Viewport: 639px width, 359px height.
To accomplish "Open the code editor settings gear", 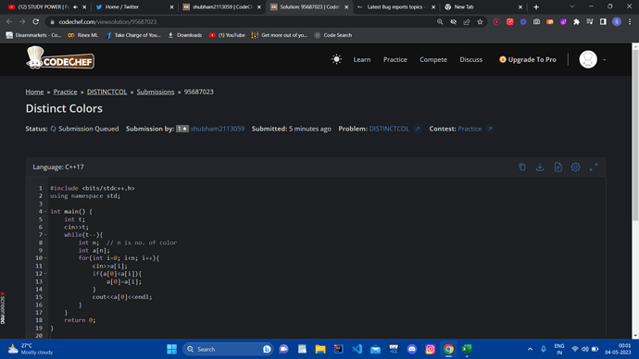I will [575, 167].
